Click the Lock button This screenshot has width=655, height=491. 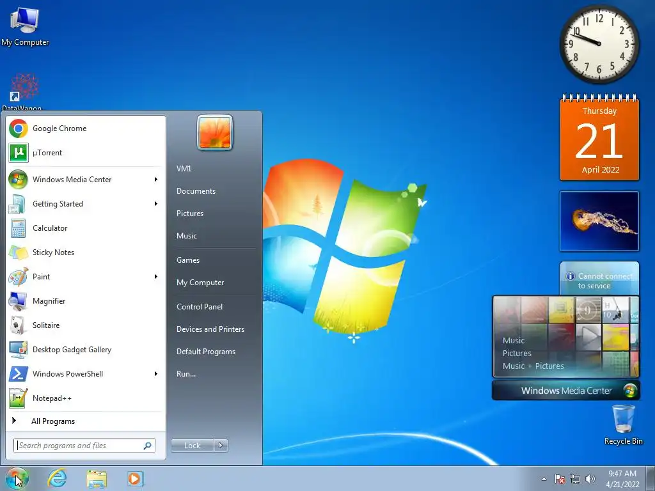pos(193,446)
